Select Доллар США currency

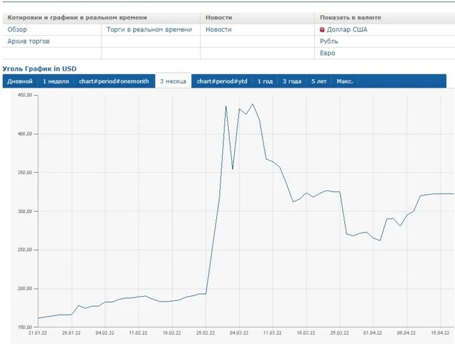point(347,29)
